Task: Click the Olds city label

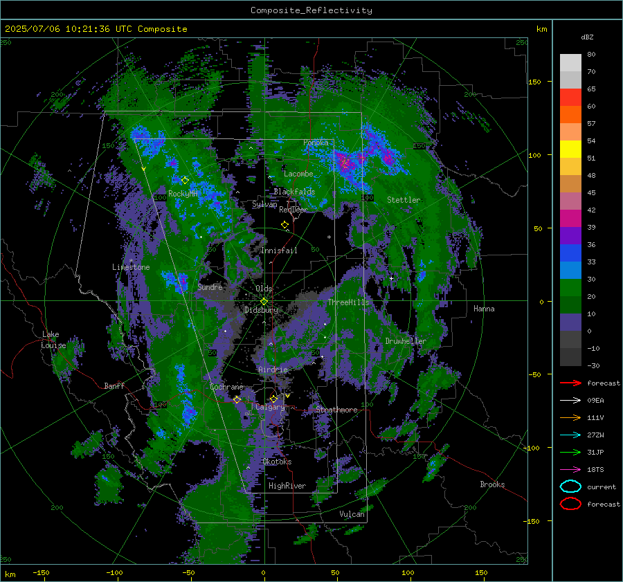Action: tap(264, 289)
